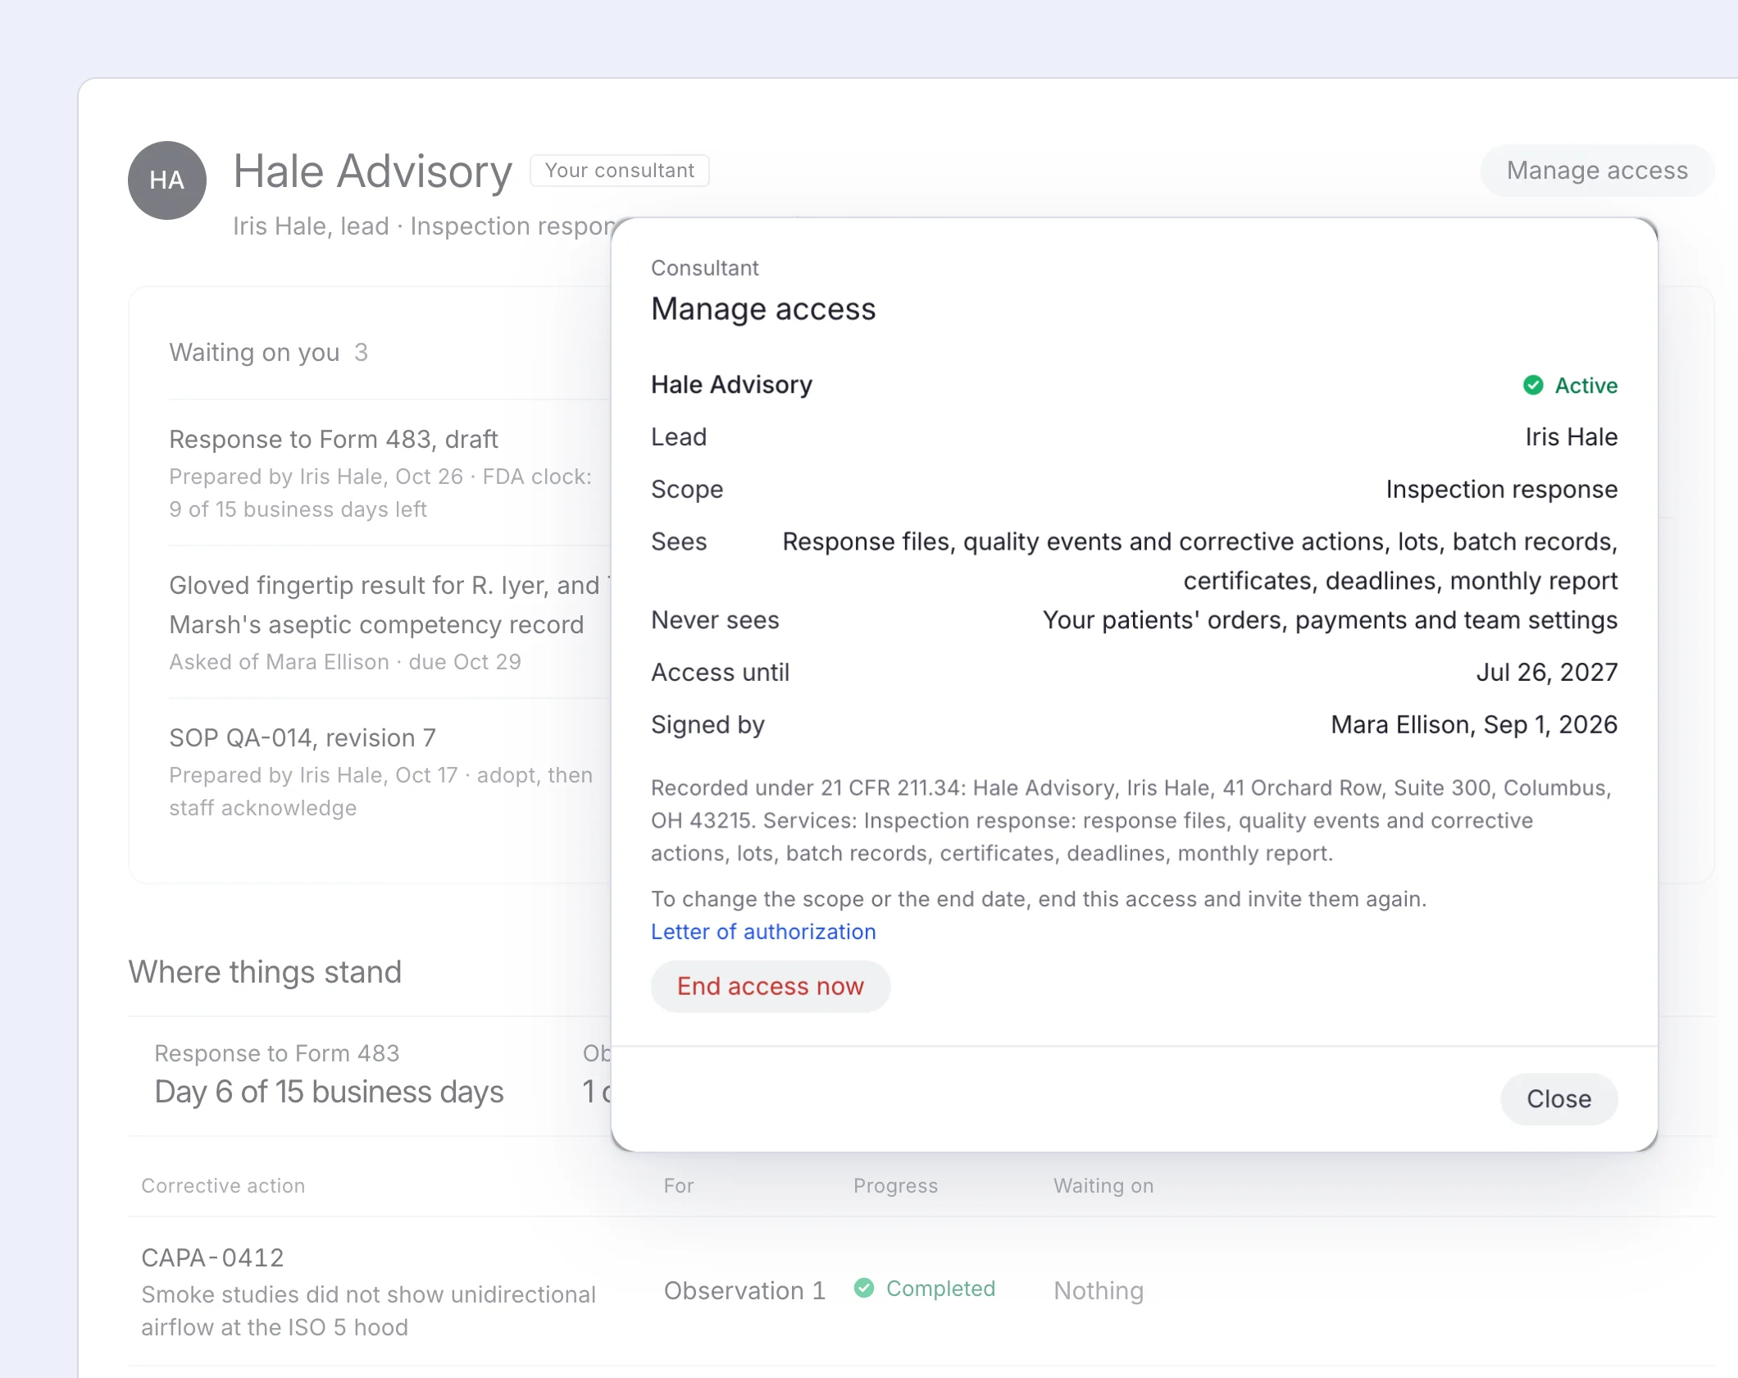Click the Where things stand heading
Viewport: 1738px width, 1378px height.
[x=265, y=972]
